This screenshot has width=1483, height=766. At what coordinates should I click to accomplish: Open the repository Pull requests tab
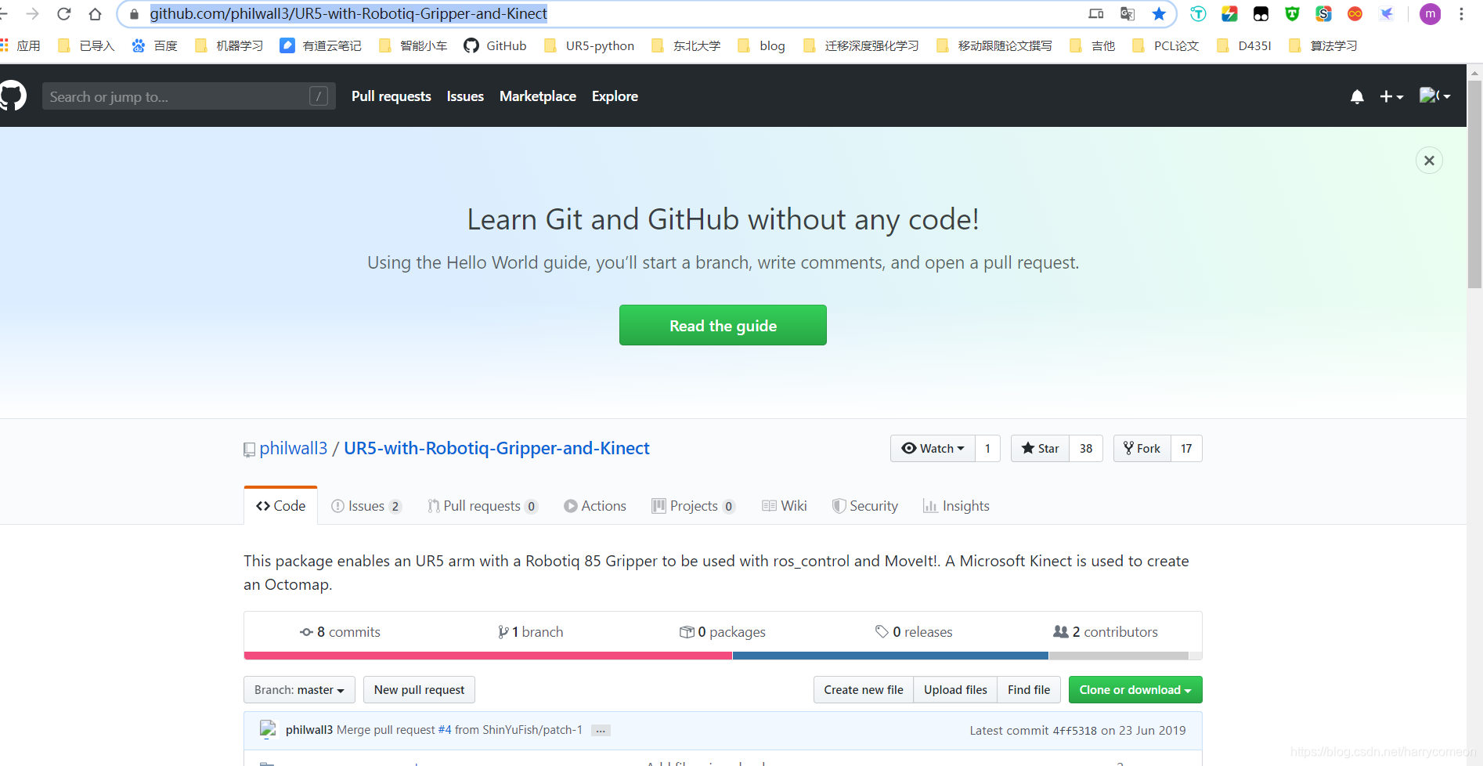point(482,506)
